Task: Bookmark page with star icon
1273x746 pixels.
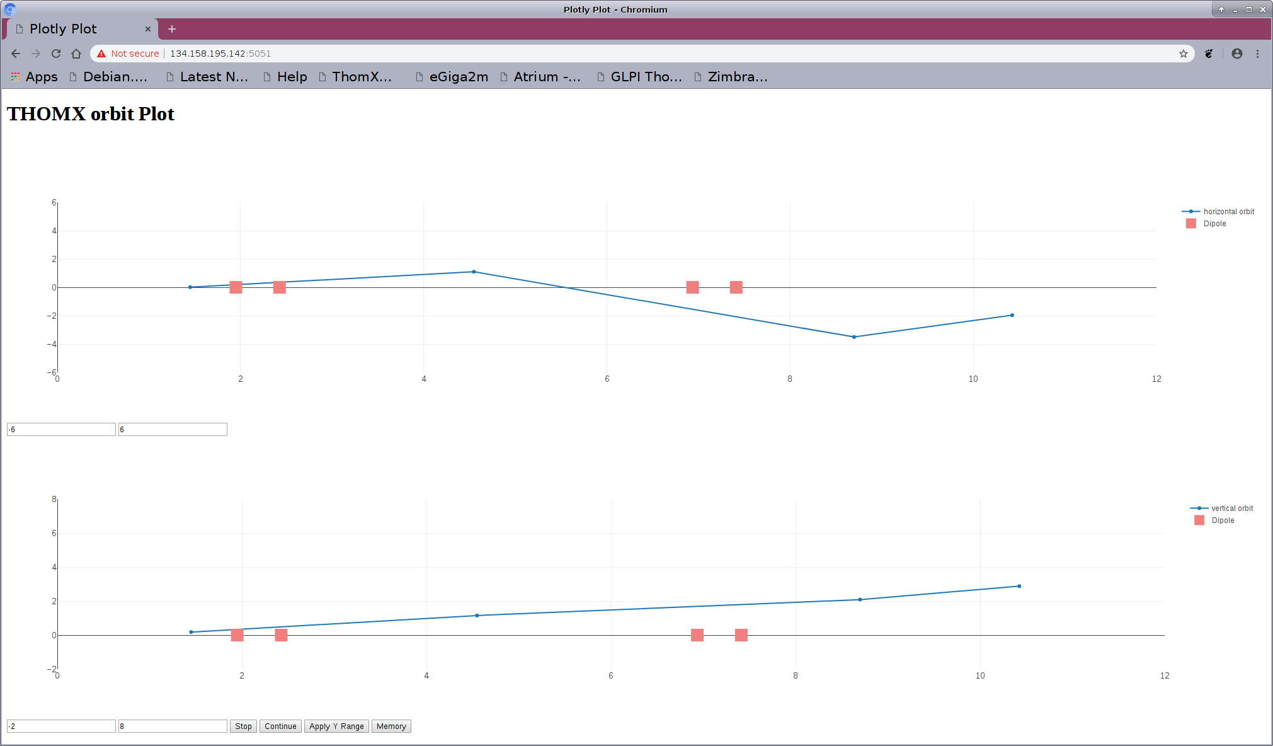Action: [x=1184, y=54]
